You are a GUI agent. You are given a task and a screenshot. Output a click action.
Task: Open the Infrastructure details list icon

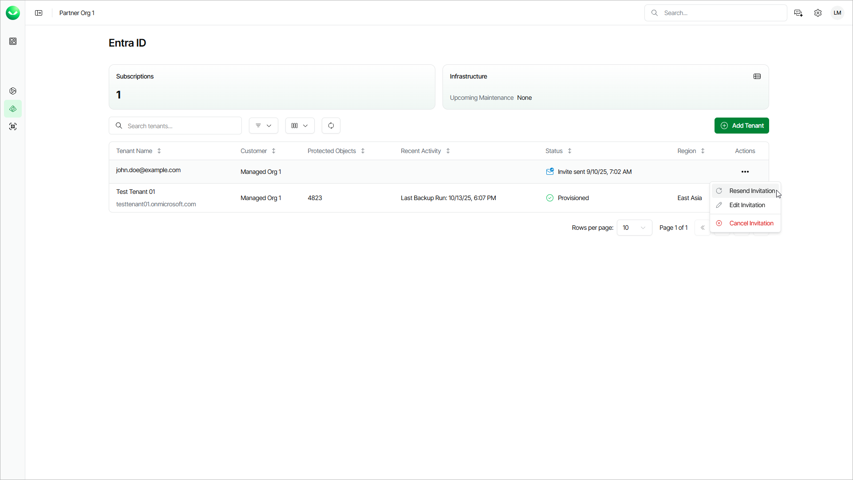757,76
